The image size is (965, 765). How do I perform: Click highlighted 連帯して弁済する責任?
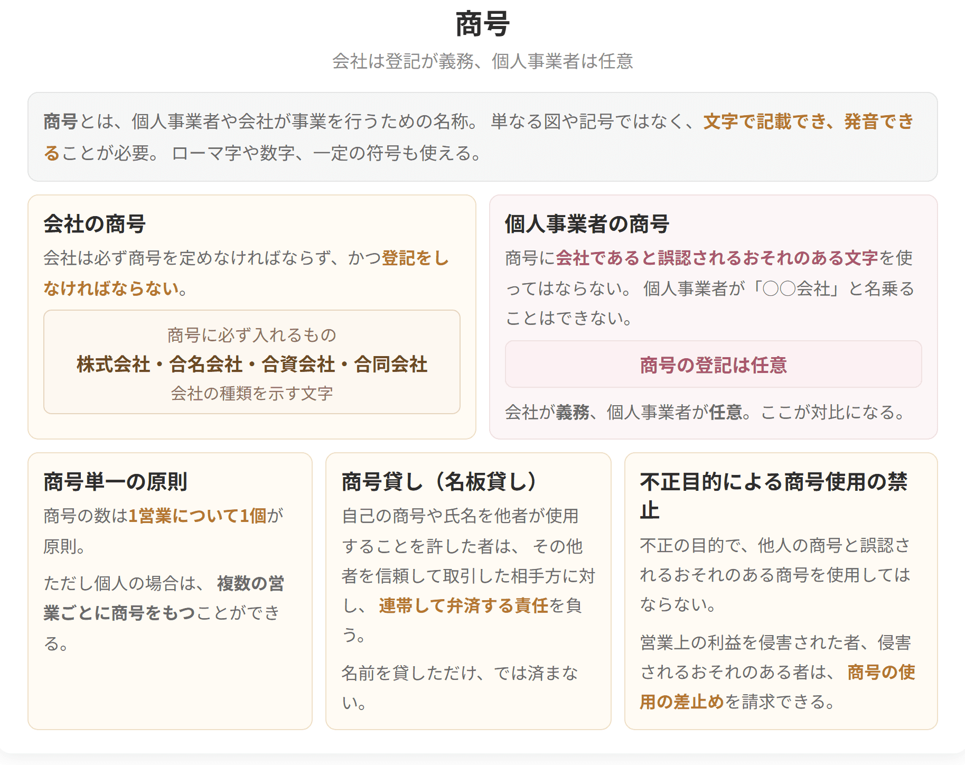point(464,605)
